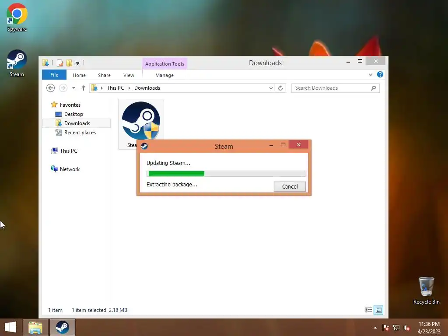The height and width of the screenshot is (336, 448).
Task: Switch to the Home ribbon tab
Action: click(79, 75)
